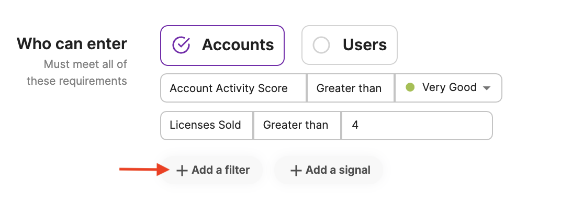Click the plus icon before Add a filter
The width and height of the screenshot is (583, 202).
pos(182,171)
